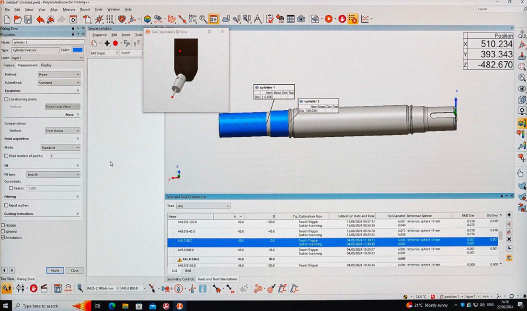Open the Tool filter dropdown showing (All)

tap(204, 205)
